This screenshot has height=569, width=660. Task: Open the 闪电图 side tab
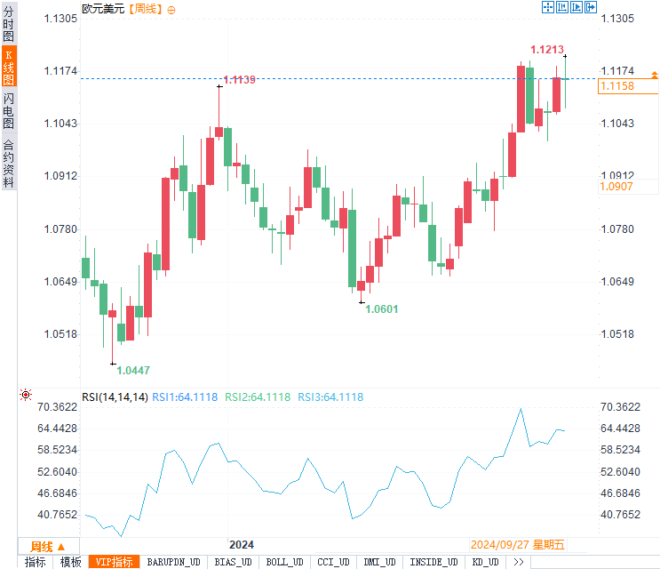pos(8,110)
